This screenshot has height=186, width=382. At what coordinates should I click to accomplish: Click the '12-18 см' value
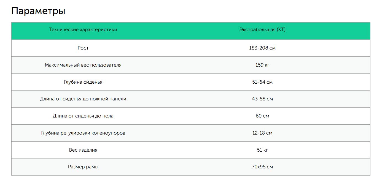(x=262, y=133)
